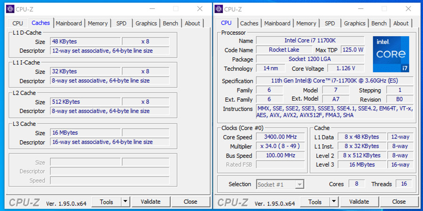Open the Caches tab in the right window
This screenshot has height=211, width=423.
click(x=249, y=23)
